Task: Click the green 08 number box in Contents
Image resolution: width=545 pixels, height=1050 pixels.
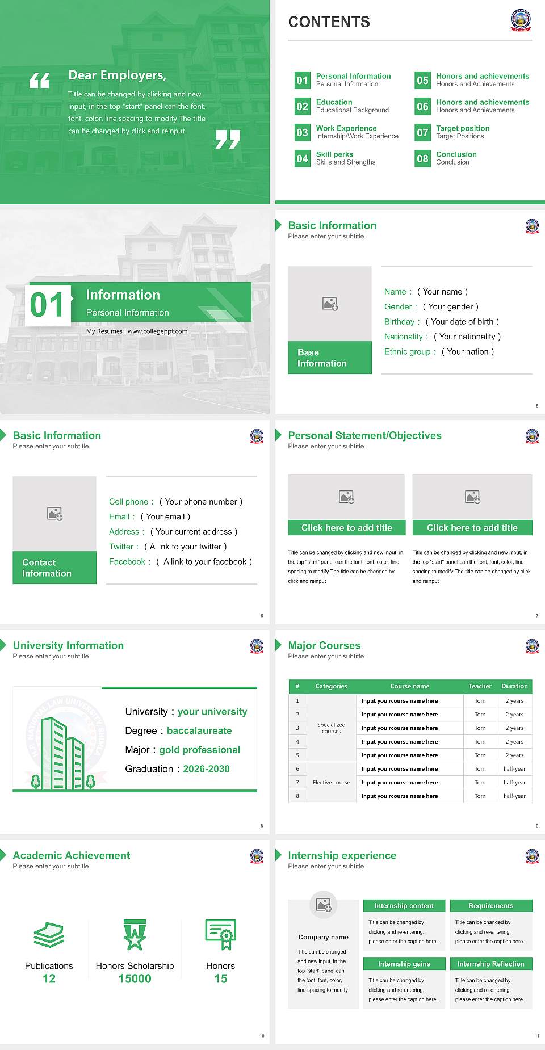Action: click(x=423, y=159)
